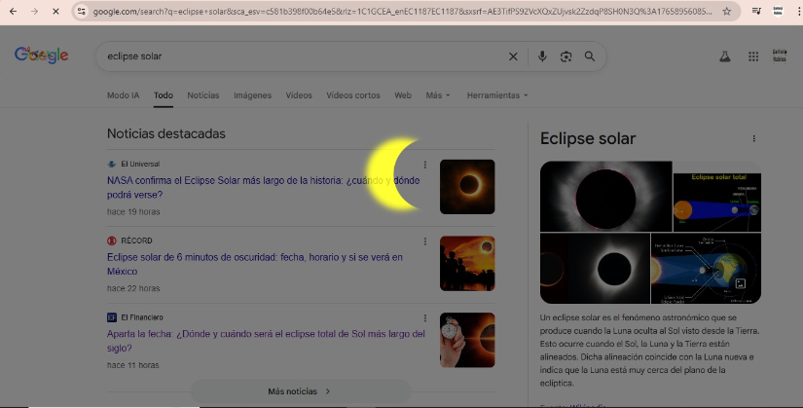This screenshot has width=803, height=408.
Task: Open options menu for RÉCORD article
Action: click(x=425, y=241)
